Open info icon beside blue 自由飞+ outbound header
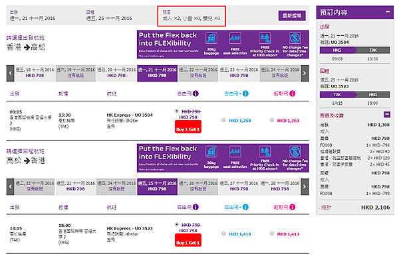 [x=245, y=94]
